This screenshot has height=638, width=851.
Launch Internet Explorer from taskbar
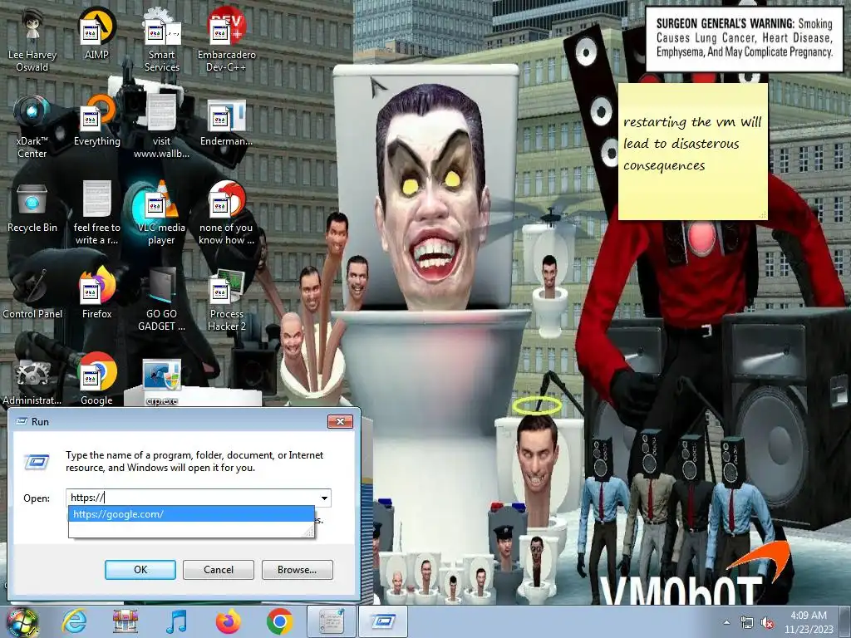point(74,621)
